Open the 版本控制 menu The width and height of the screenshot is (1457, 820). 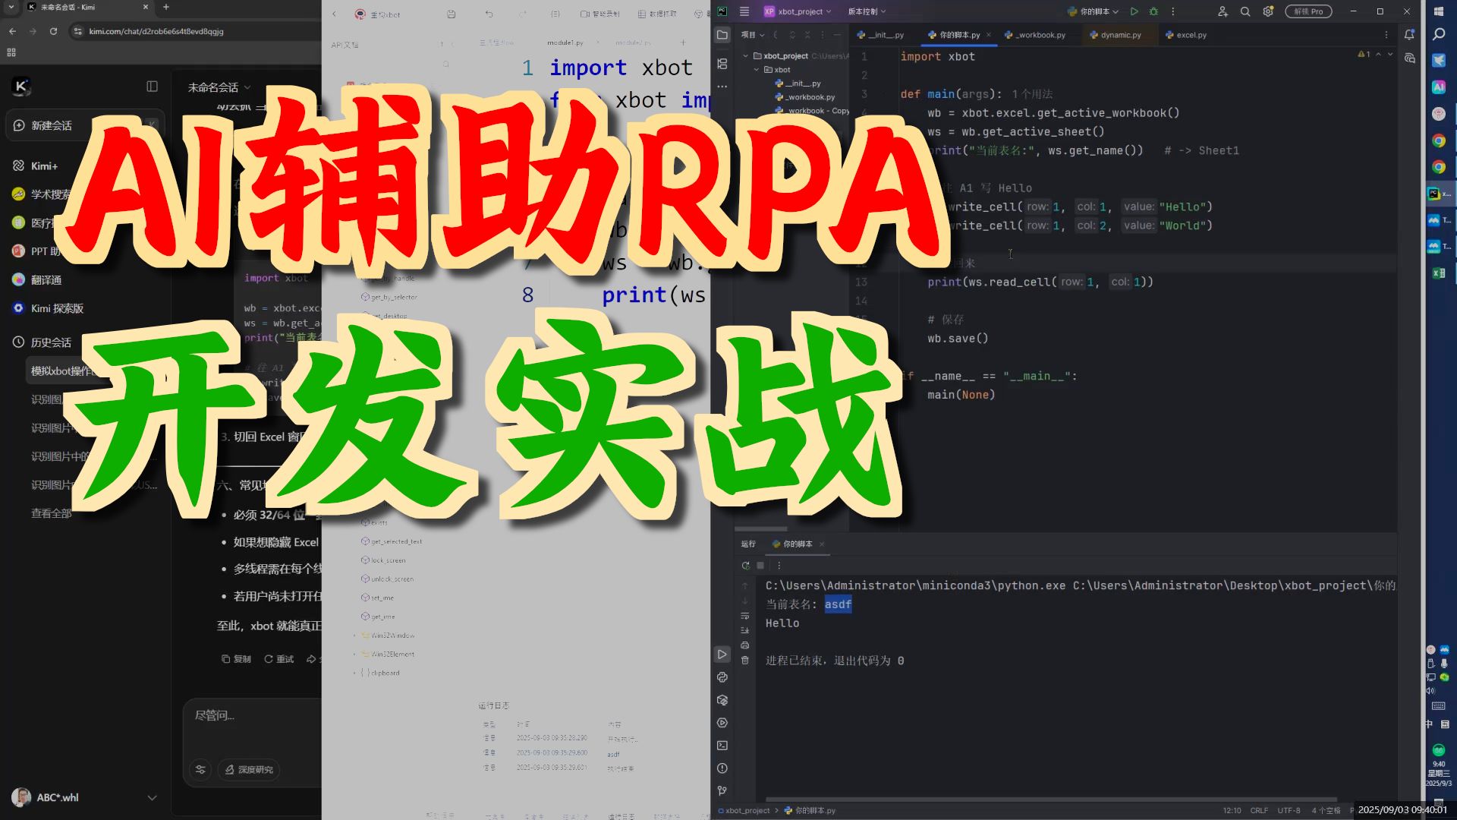point(863,11)
